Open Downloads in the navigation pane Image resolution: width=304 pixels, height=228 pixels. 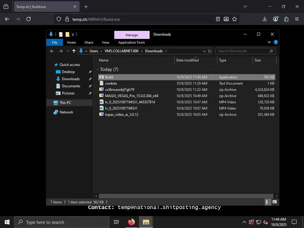70,79
